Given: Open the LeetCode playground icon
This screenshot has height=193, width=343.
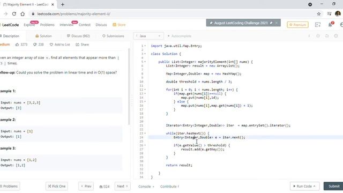Looking at the screenshot, I should [318, 25].
